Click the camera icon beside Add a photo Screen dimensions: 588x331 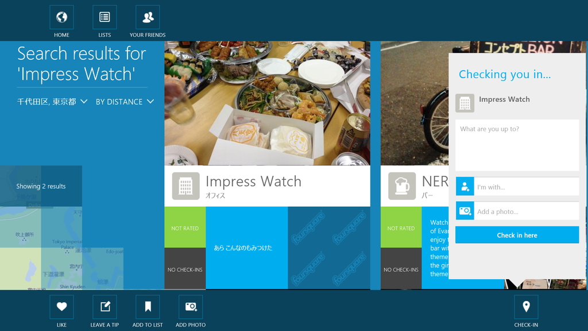pyautogui.click(x=465, y=211)
